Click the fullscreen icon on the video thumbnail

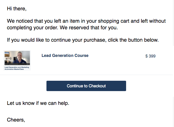tap(29, 64)
